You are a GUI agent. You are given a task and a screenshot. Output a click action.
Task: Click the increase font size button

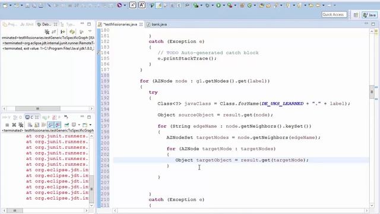(x=142, y=5)
